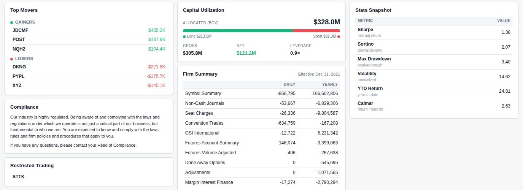The image size is (523, 190).
Task: Click the Sharpe value 1.38
Action: (x=506, y=32)
